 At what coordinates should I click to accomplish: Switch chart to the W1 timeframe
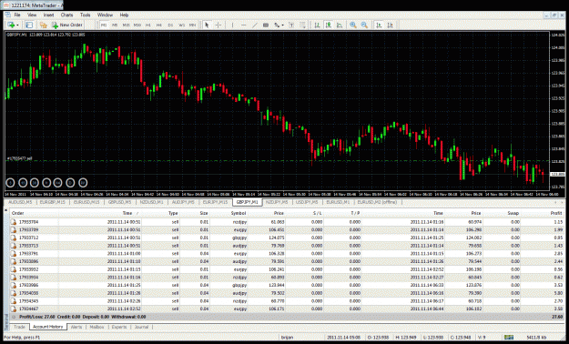tap(181, 25)
